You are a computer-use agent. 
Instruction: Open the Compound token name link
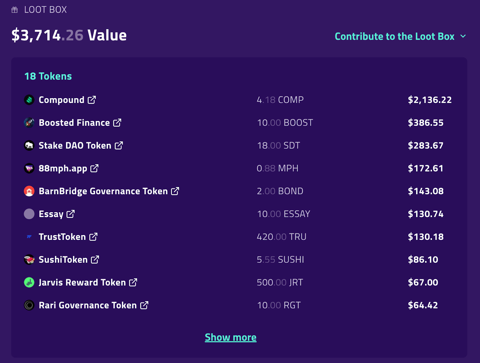click(x=61, y=100)
